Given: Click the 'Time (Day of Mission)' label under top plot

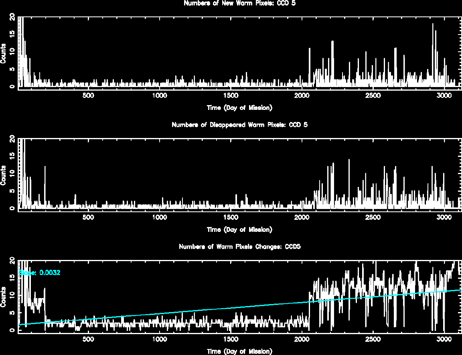Looking at the screenshot, I should click(239, 108).
